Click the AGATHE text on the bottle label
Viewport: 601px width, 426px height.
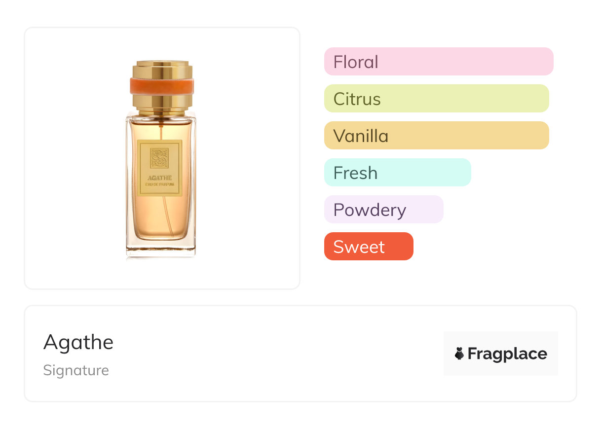(160, 178)
